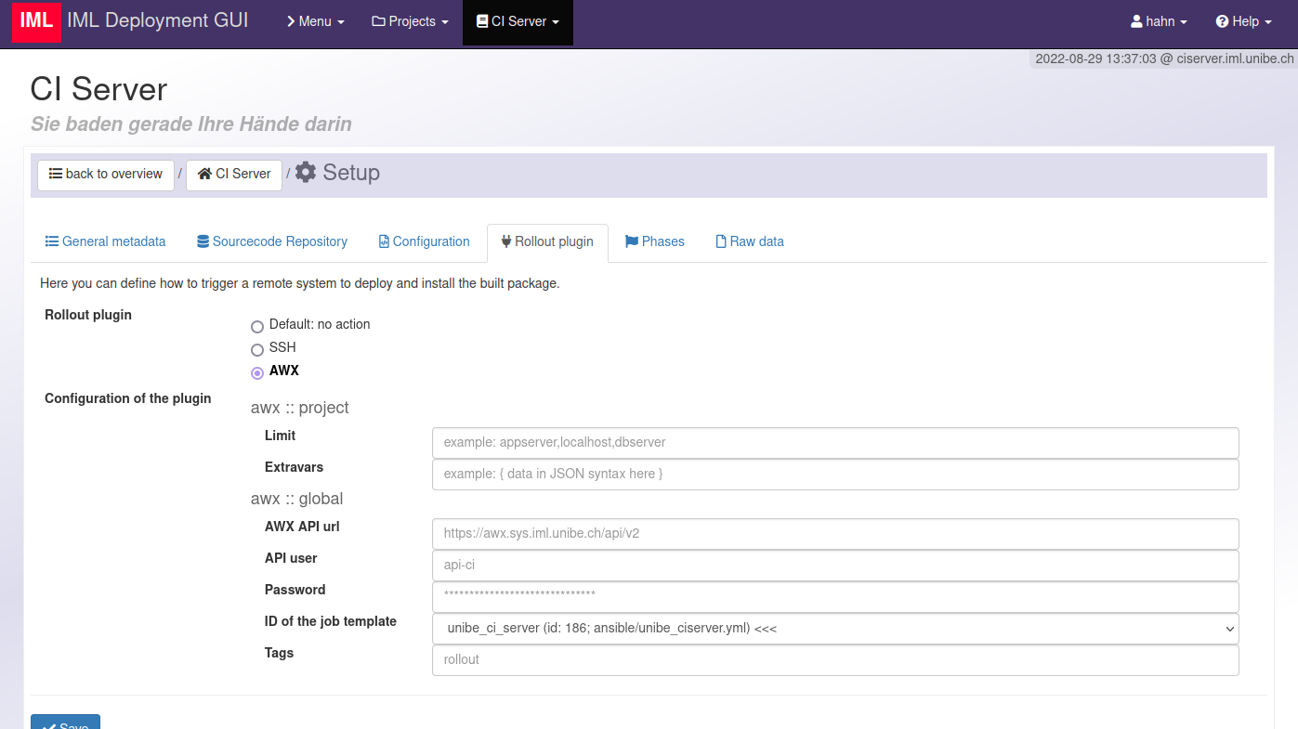Click the CI Server breadcrumb button
1298x729 pixels.
coord(234,175)
